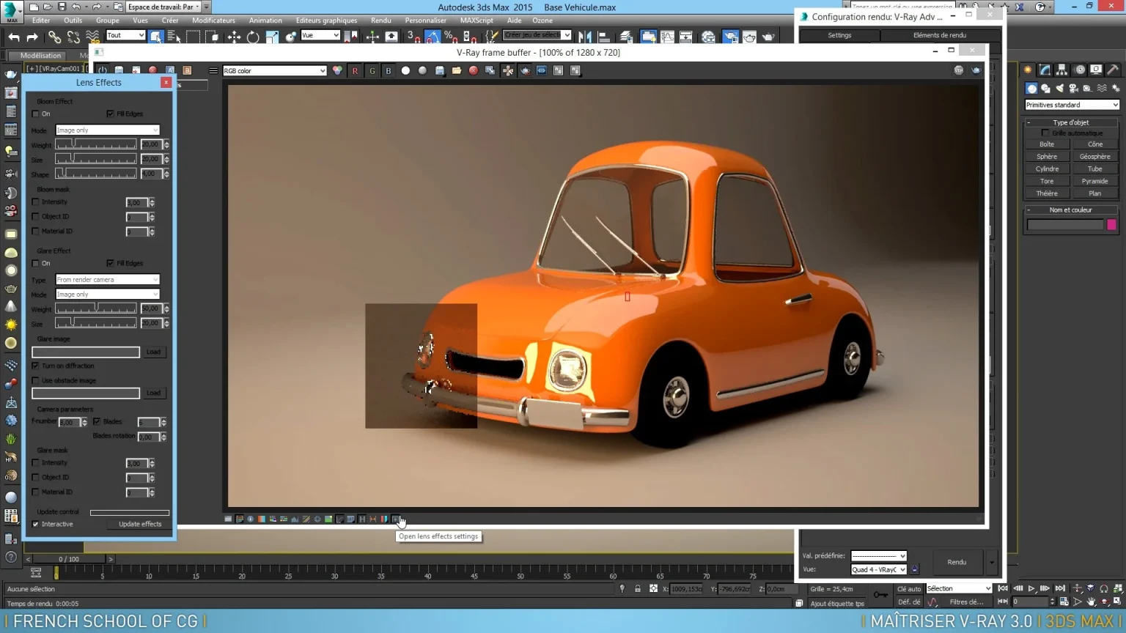
Task: Open the Quad 4 - VRayC view dropdown
Action: (878, 569)
